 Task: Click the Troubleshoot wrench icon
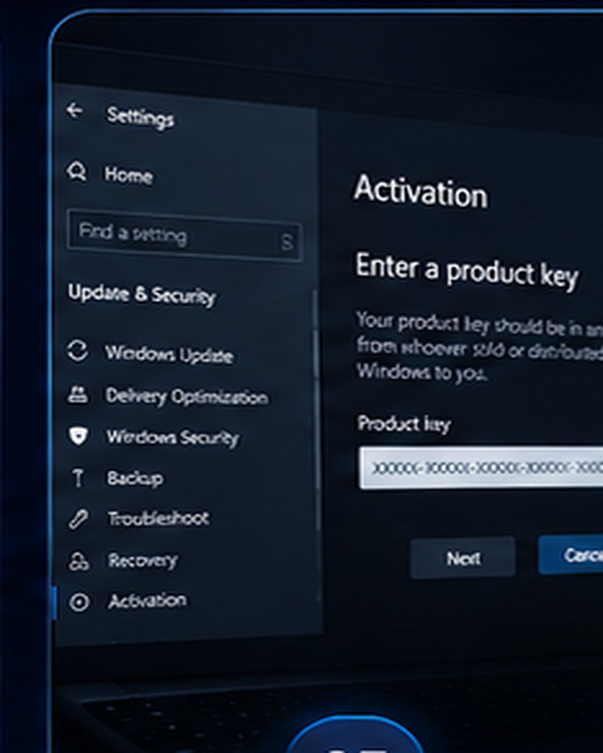(79, 520)
